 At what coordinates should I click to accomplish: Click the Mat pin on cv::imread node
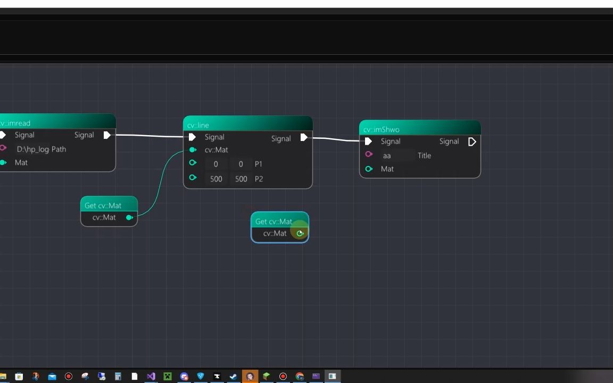point(3,162)
